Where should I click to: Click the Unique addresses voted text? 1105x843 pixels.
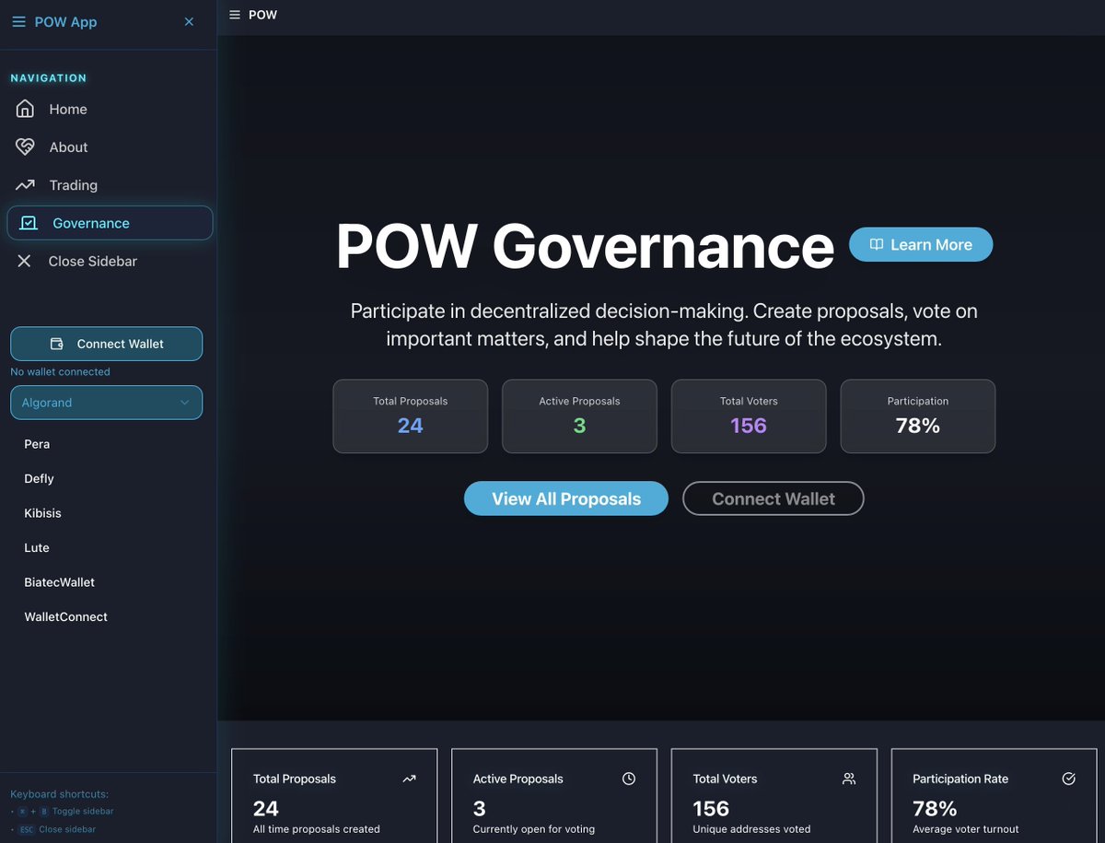click(x=752, y=829)
